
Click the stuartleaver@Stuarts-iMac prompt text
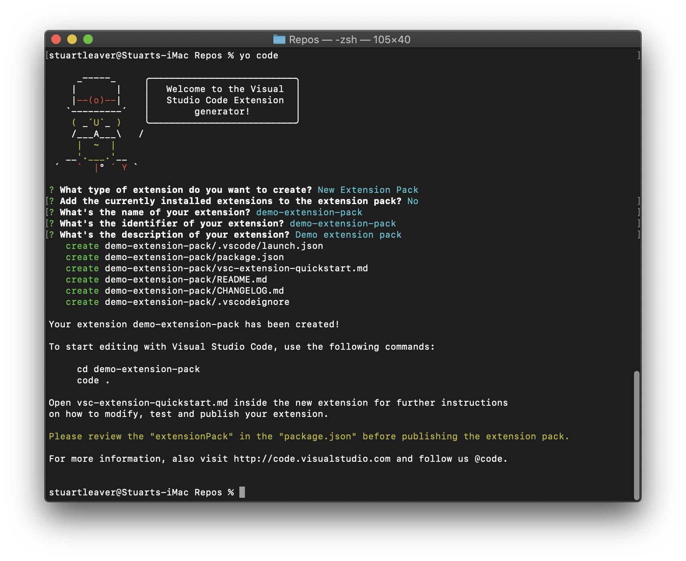click(x=118, y=492)
